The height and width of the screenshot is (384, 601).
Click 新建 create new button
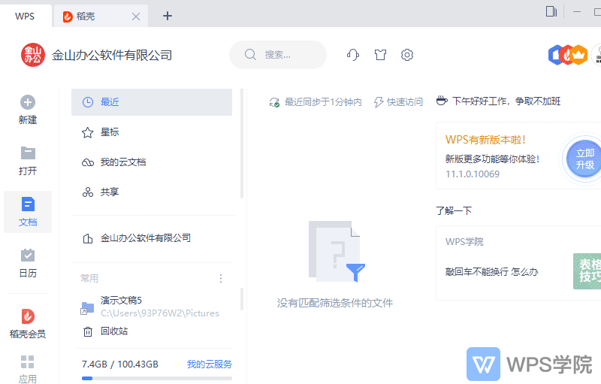coord(28,110)
